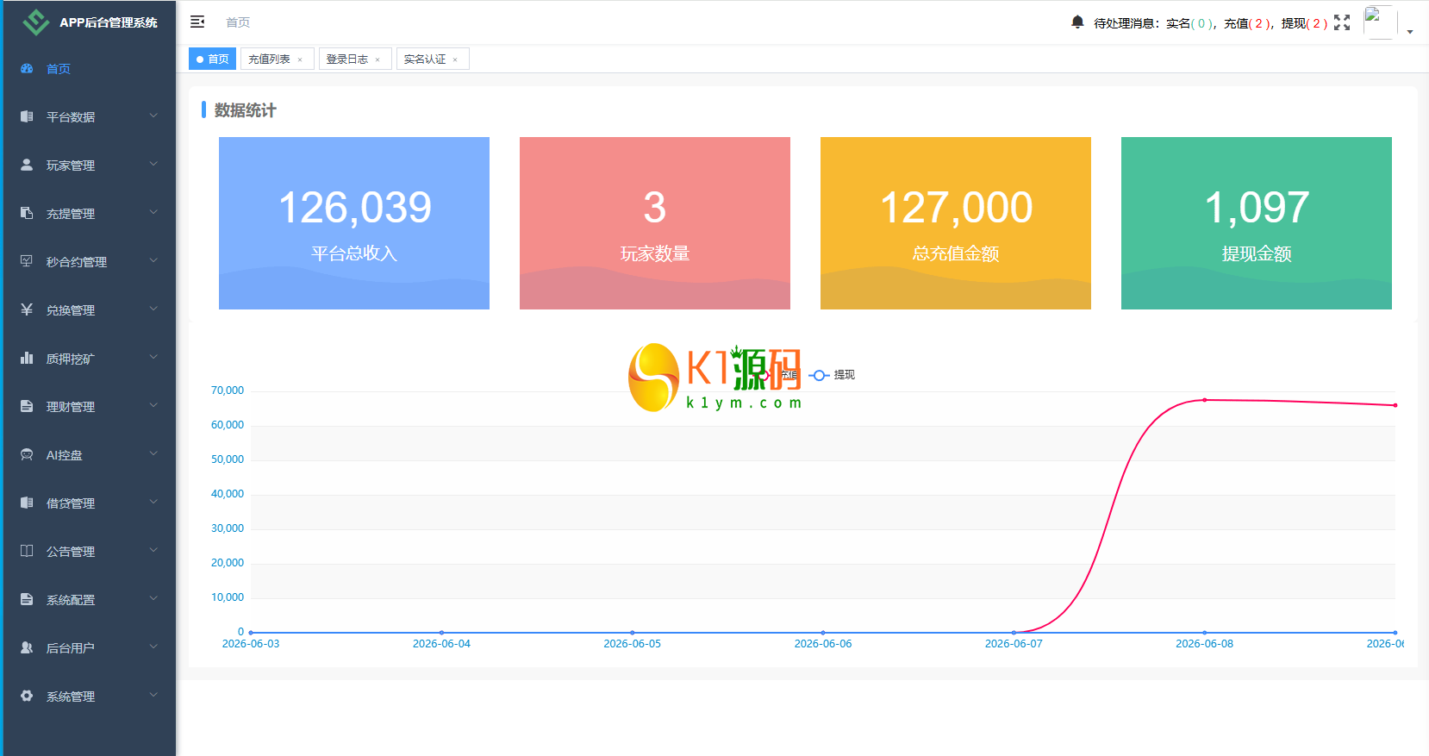Collapse the sidebar with the hamburger icon

[197, 22]
